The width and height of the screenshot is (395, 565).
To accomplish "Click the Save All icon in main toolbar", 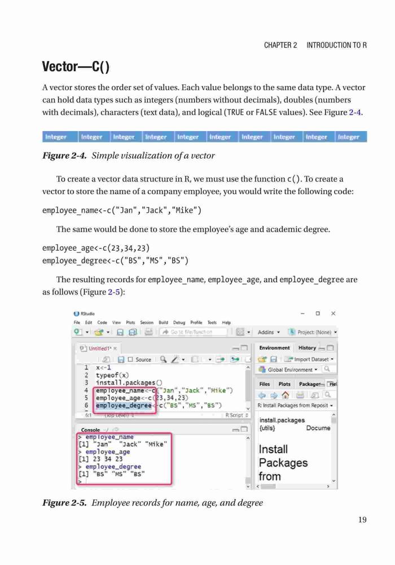I will pyautogui.click(x=133, y=332).
